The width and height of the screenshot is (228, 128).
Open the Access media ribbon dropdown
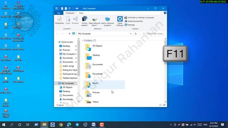click(84, 21)
